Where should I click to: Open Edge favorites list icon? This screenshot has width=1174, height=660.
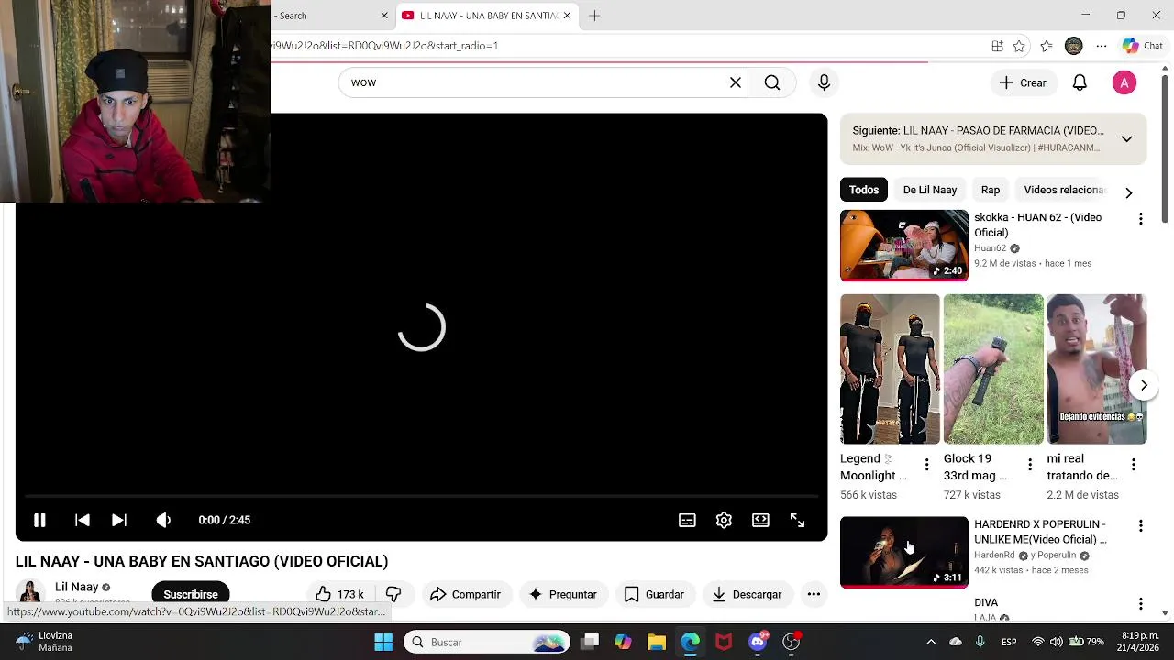click(x=1047, y=46)
